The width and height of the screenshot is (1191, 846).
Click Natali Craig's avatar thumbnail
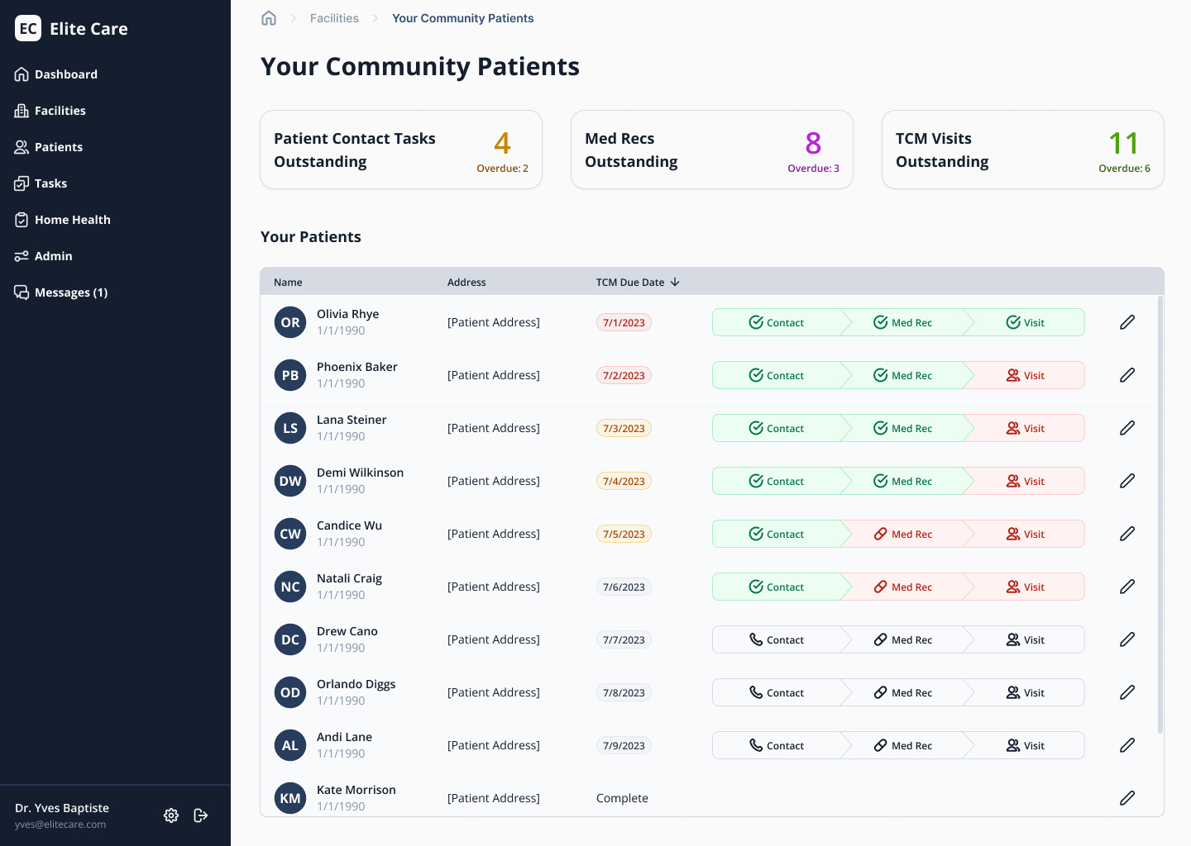[x=290, y=587]
